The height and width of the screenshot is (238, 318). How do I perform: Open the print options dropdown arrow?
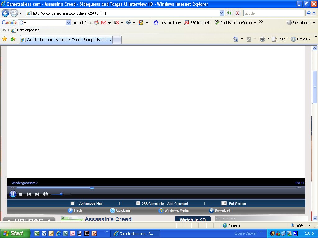268,39
